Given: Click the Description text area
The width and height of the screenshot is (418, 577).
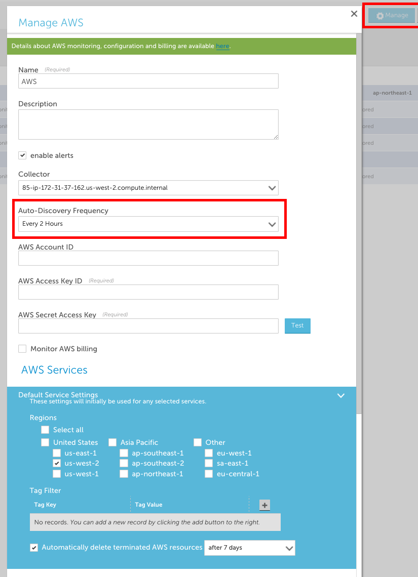Looking at the screenshot, I should 148,125.
